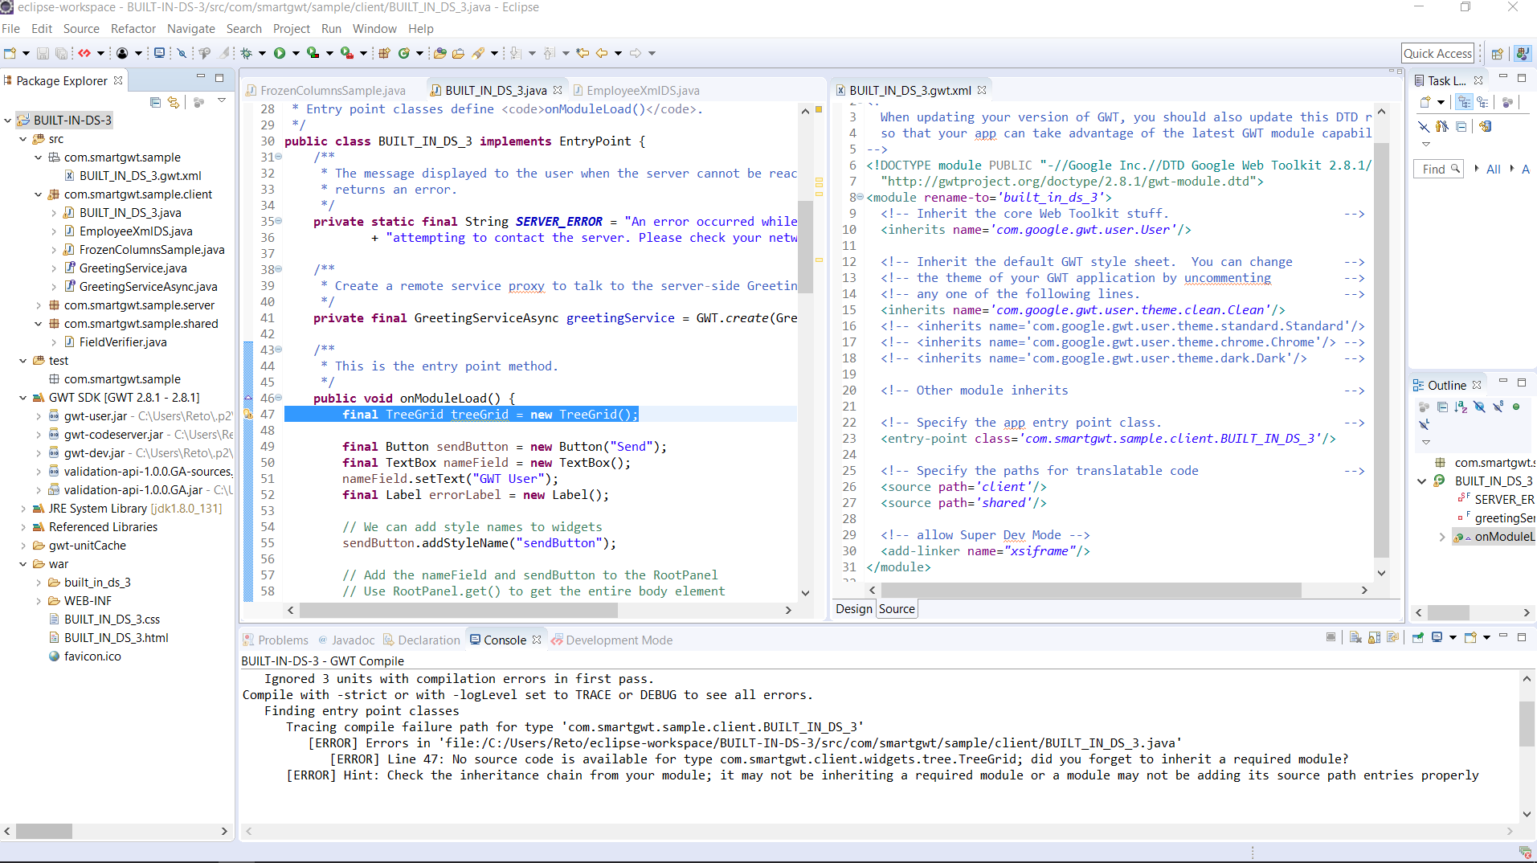This screenshot has width=1537, height=863.
Task: Toggle Hide Non-Public Members green dot
Action: click(1516, 407)
